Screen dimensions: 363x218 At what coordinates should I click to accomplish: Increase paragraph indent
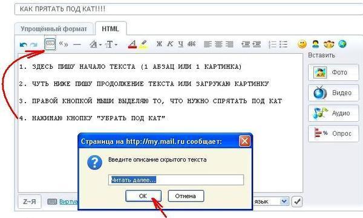point(257,44)
